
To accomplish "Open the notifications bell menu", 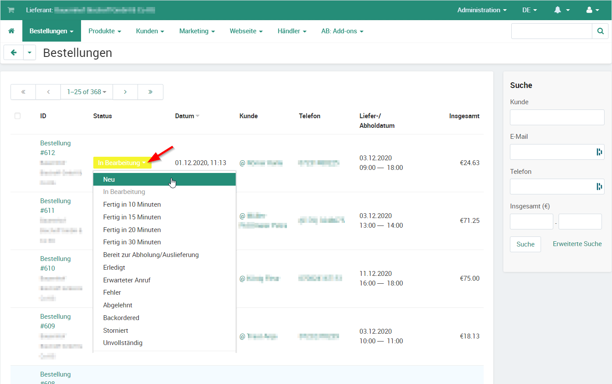I will pyautogui.click(x=562, y=10).
